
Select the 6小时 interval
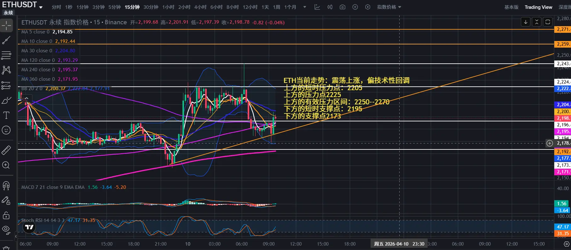pyautogui.click(x=216, y=7)
